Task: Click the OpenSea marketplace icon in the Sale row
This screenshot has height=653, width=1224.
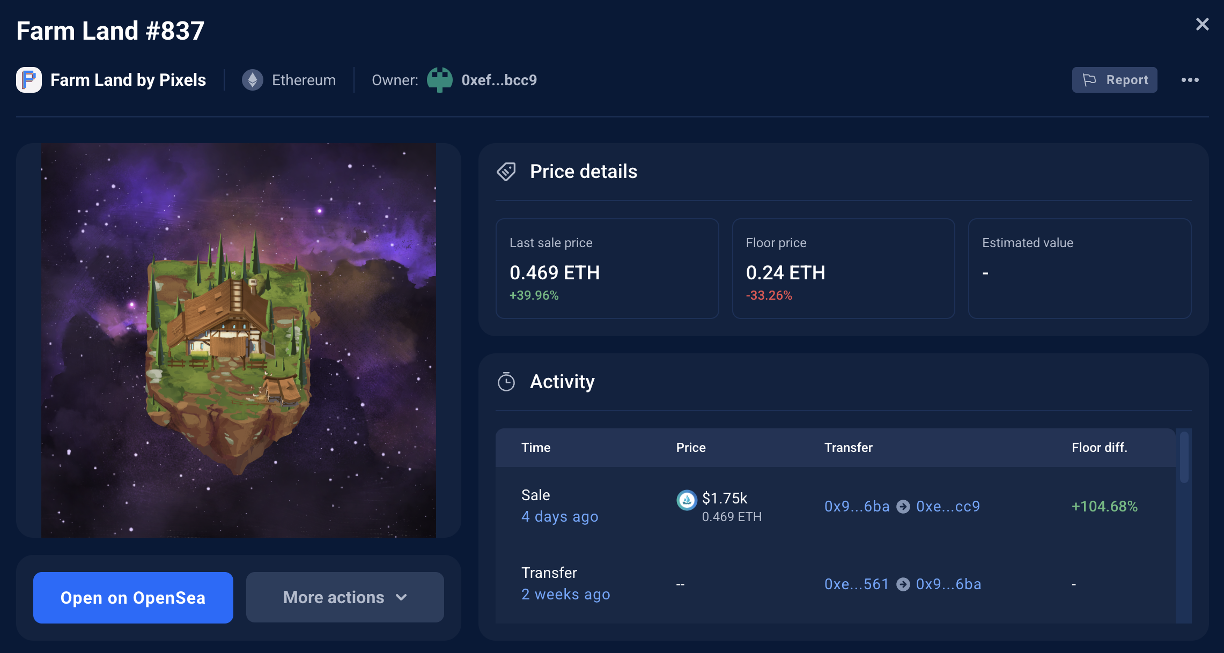Action: coord(687,499)
